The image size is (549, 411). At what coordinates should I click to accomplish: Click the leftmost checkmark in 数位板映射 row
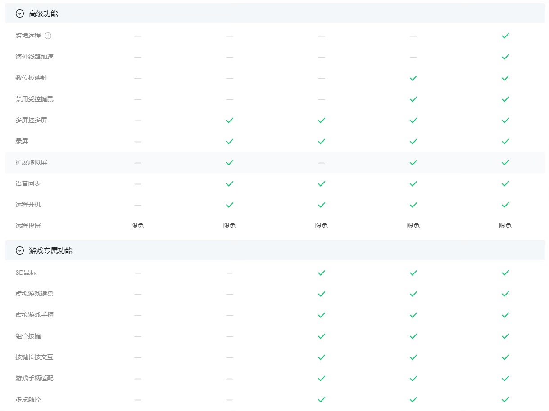click(x=413, y=78)
